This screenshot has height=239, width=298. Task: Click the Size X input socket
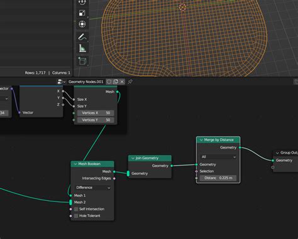click(x=74, y=100)
